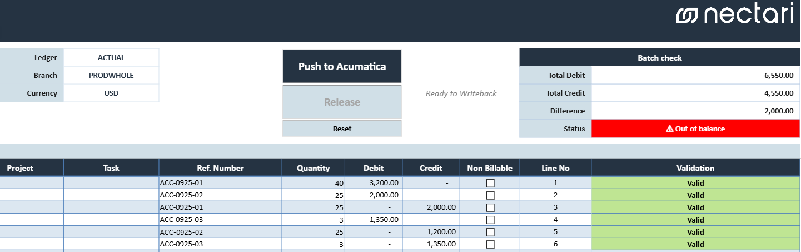Image resolution: width=801 pixels, height=252 pixels.
Task: Click the Push to Acumatica button
Action: (342, 66)
